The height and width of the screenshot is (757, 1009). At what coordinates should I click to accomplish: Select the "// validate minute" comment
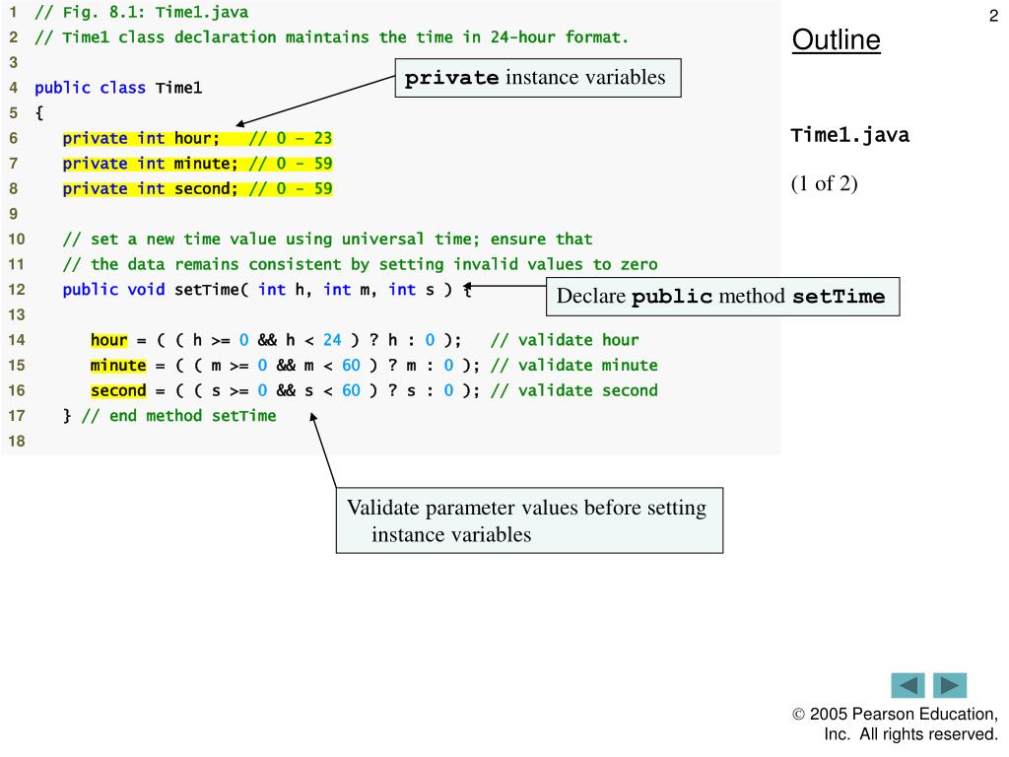(x=574, y=366)
